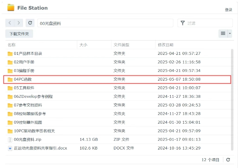This screenshot has width=238, height=168.
Task: Select folder icon of 01产品样本目录
Action: [x=10, y=54]
